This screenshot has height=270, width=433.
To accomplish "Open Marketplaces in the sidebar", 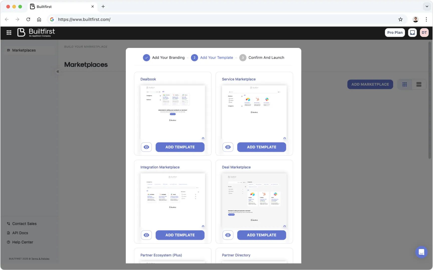I will coord(24,50).
